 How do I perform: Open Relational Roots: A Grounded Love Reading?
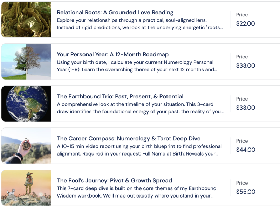115,12
